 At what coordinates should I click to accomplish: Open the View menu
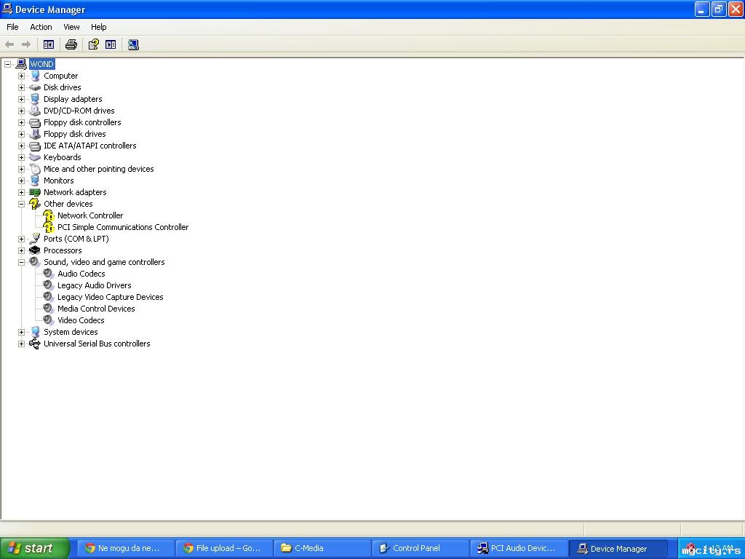pos(72,27)
